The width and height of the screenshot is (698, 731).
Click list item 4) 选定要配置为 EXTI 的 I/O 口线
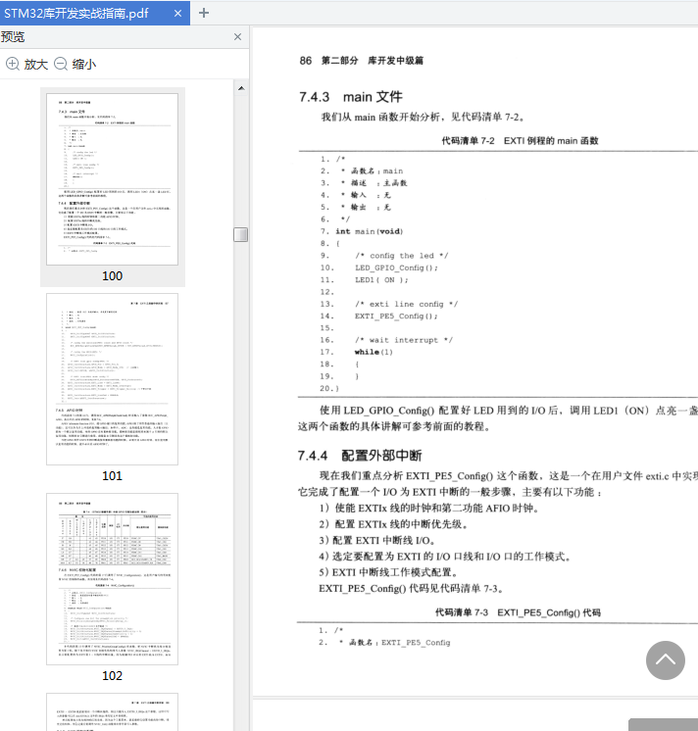click(x=445, y=557)
